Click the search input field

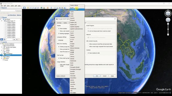[x=8, y=11]
